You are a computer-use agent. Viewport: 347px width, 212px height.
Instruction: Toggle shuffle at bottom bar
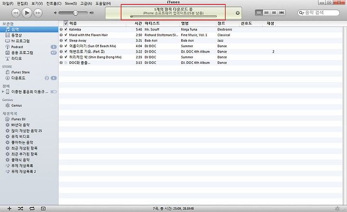pyautogui.click(x=21, y=209)
